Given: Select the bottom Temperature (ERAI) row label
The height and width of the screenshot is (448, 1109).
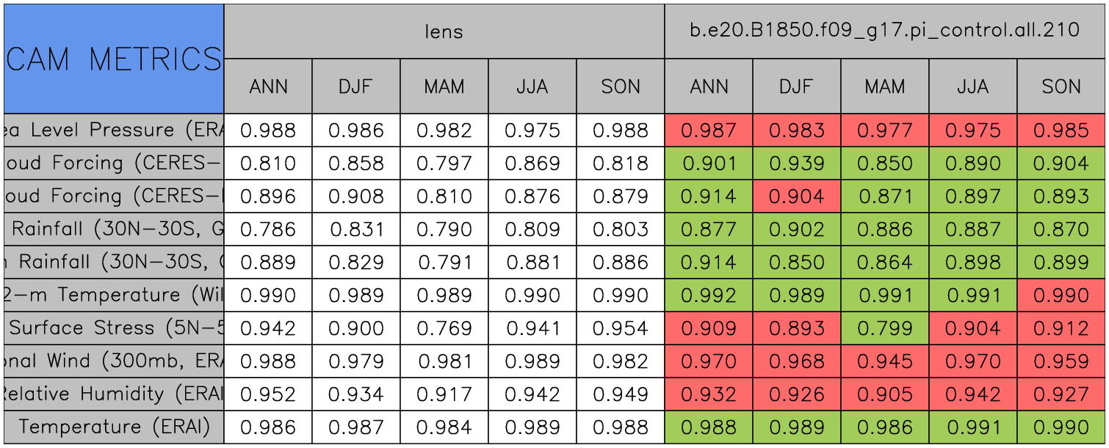Looking at the screenshot, I should point(114,427).
